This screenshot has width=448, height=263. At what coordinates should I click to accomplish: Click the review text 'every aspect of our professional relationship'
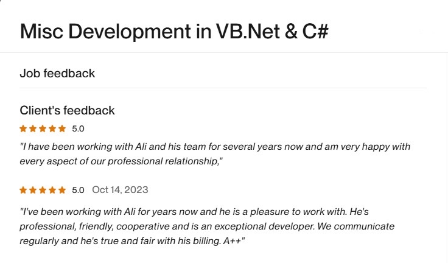point(122,161)
